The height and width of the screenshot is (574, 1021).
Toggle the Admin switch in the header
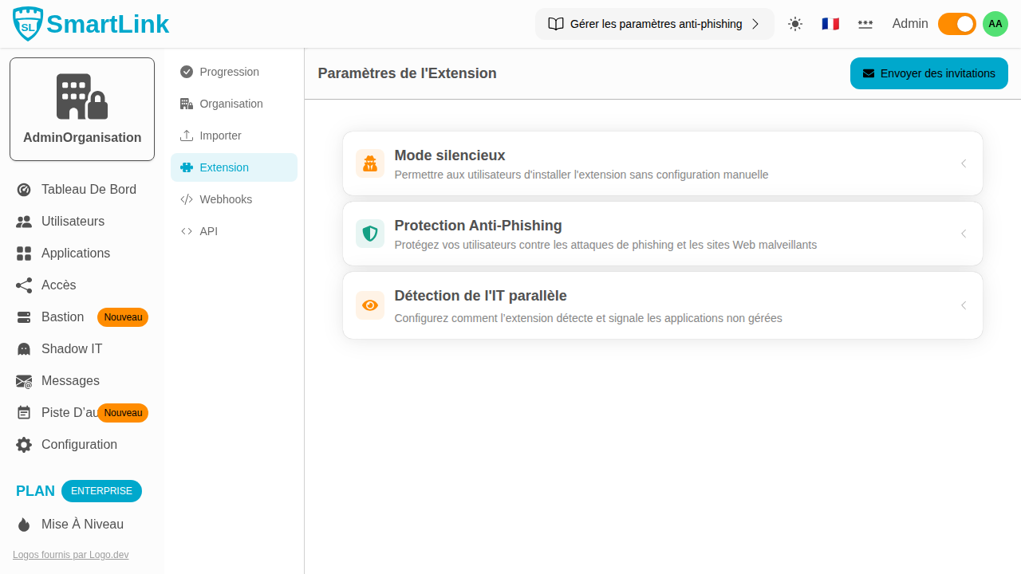[x=956, y=24]
